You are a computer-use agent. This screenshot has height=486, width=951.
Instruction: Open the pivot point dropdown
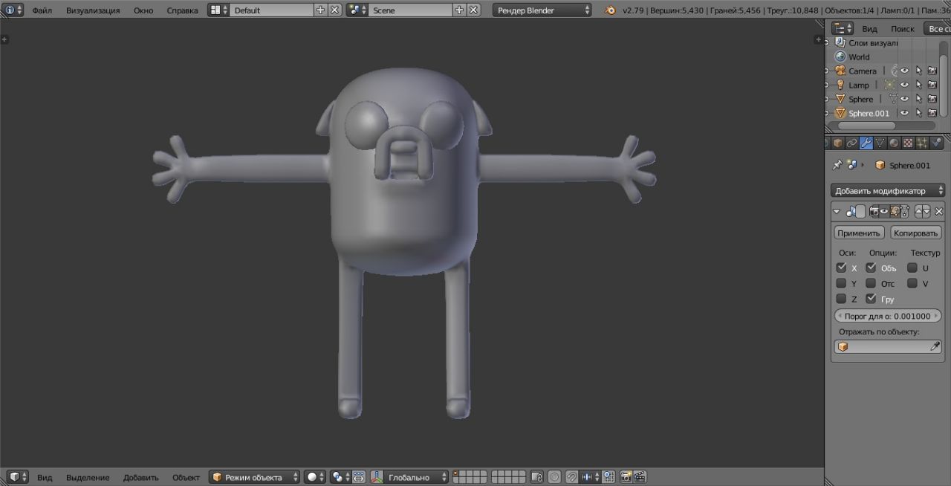coord(340,477)
